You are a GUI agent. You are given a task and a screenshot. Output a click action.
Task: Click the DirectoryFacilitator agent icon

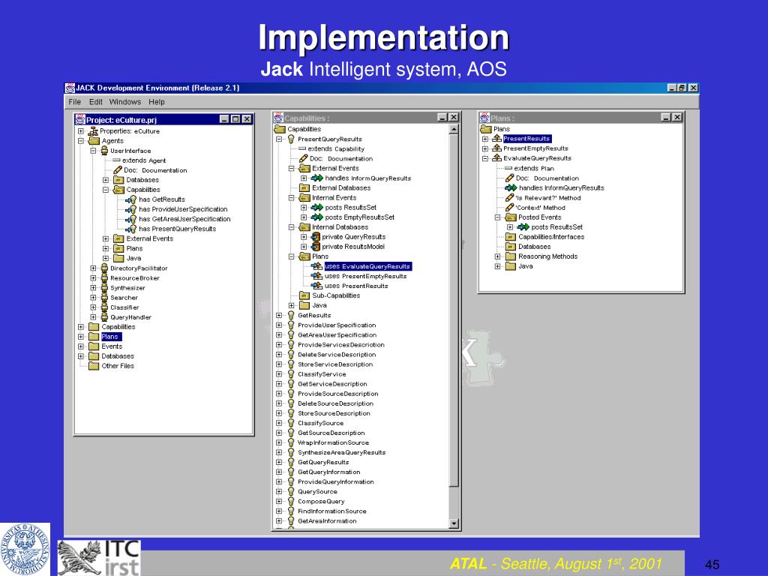tap(104, 268)
